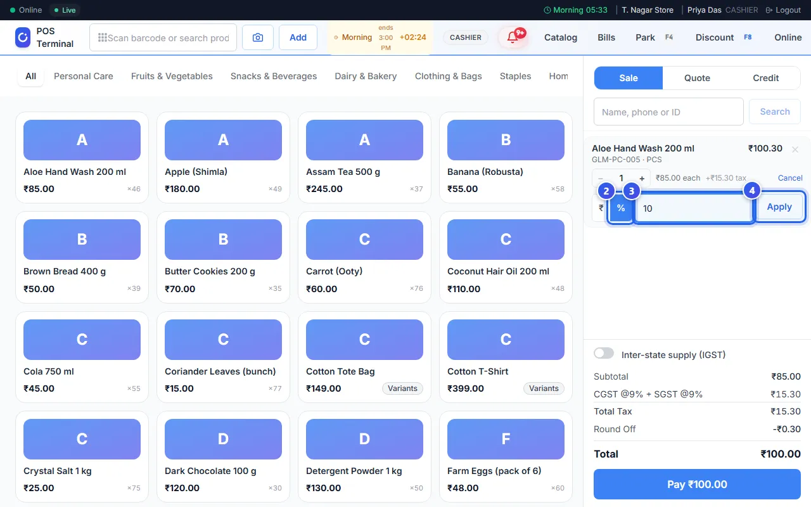Filter by Snacks & Beverages
This screenshot has height=507, width=811.
click(274, 76)
